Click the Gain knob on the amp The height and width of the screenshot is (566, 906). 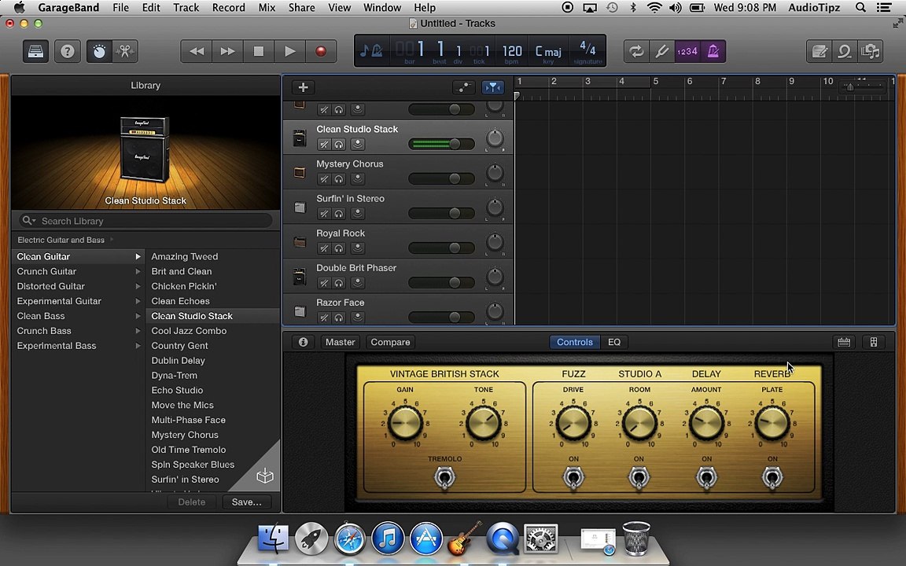click(405, 422)
